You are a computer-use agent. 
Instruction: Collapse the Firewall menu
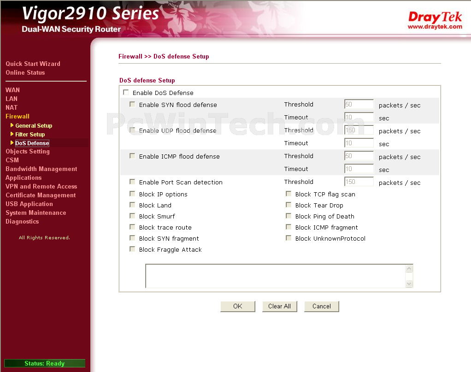(x=18, y=116)
